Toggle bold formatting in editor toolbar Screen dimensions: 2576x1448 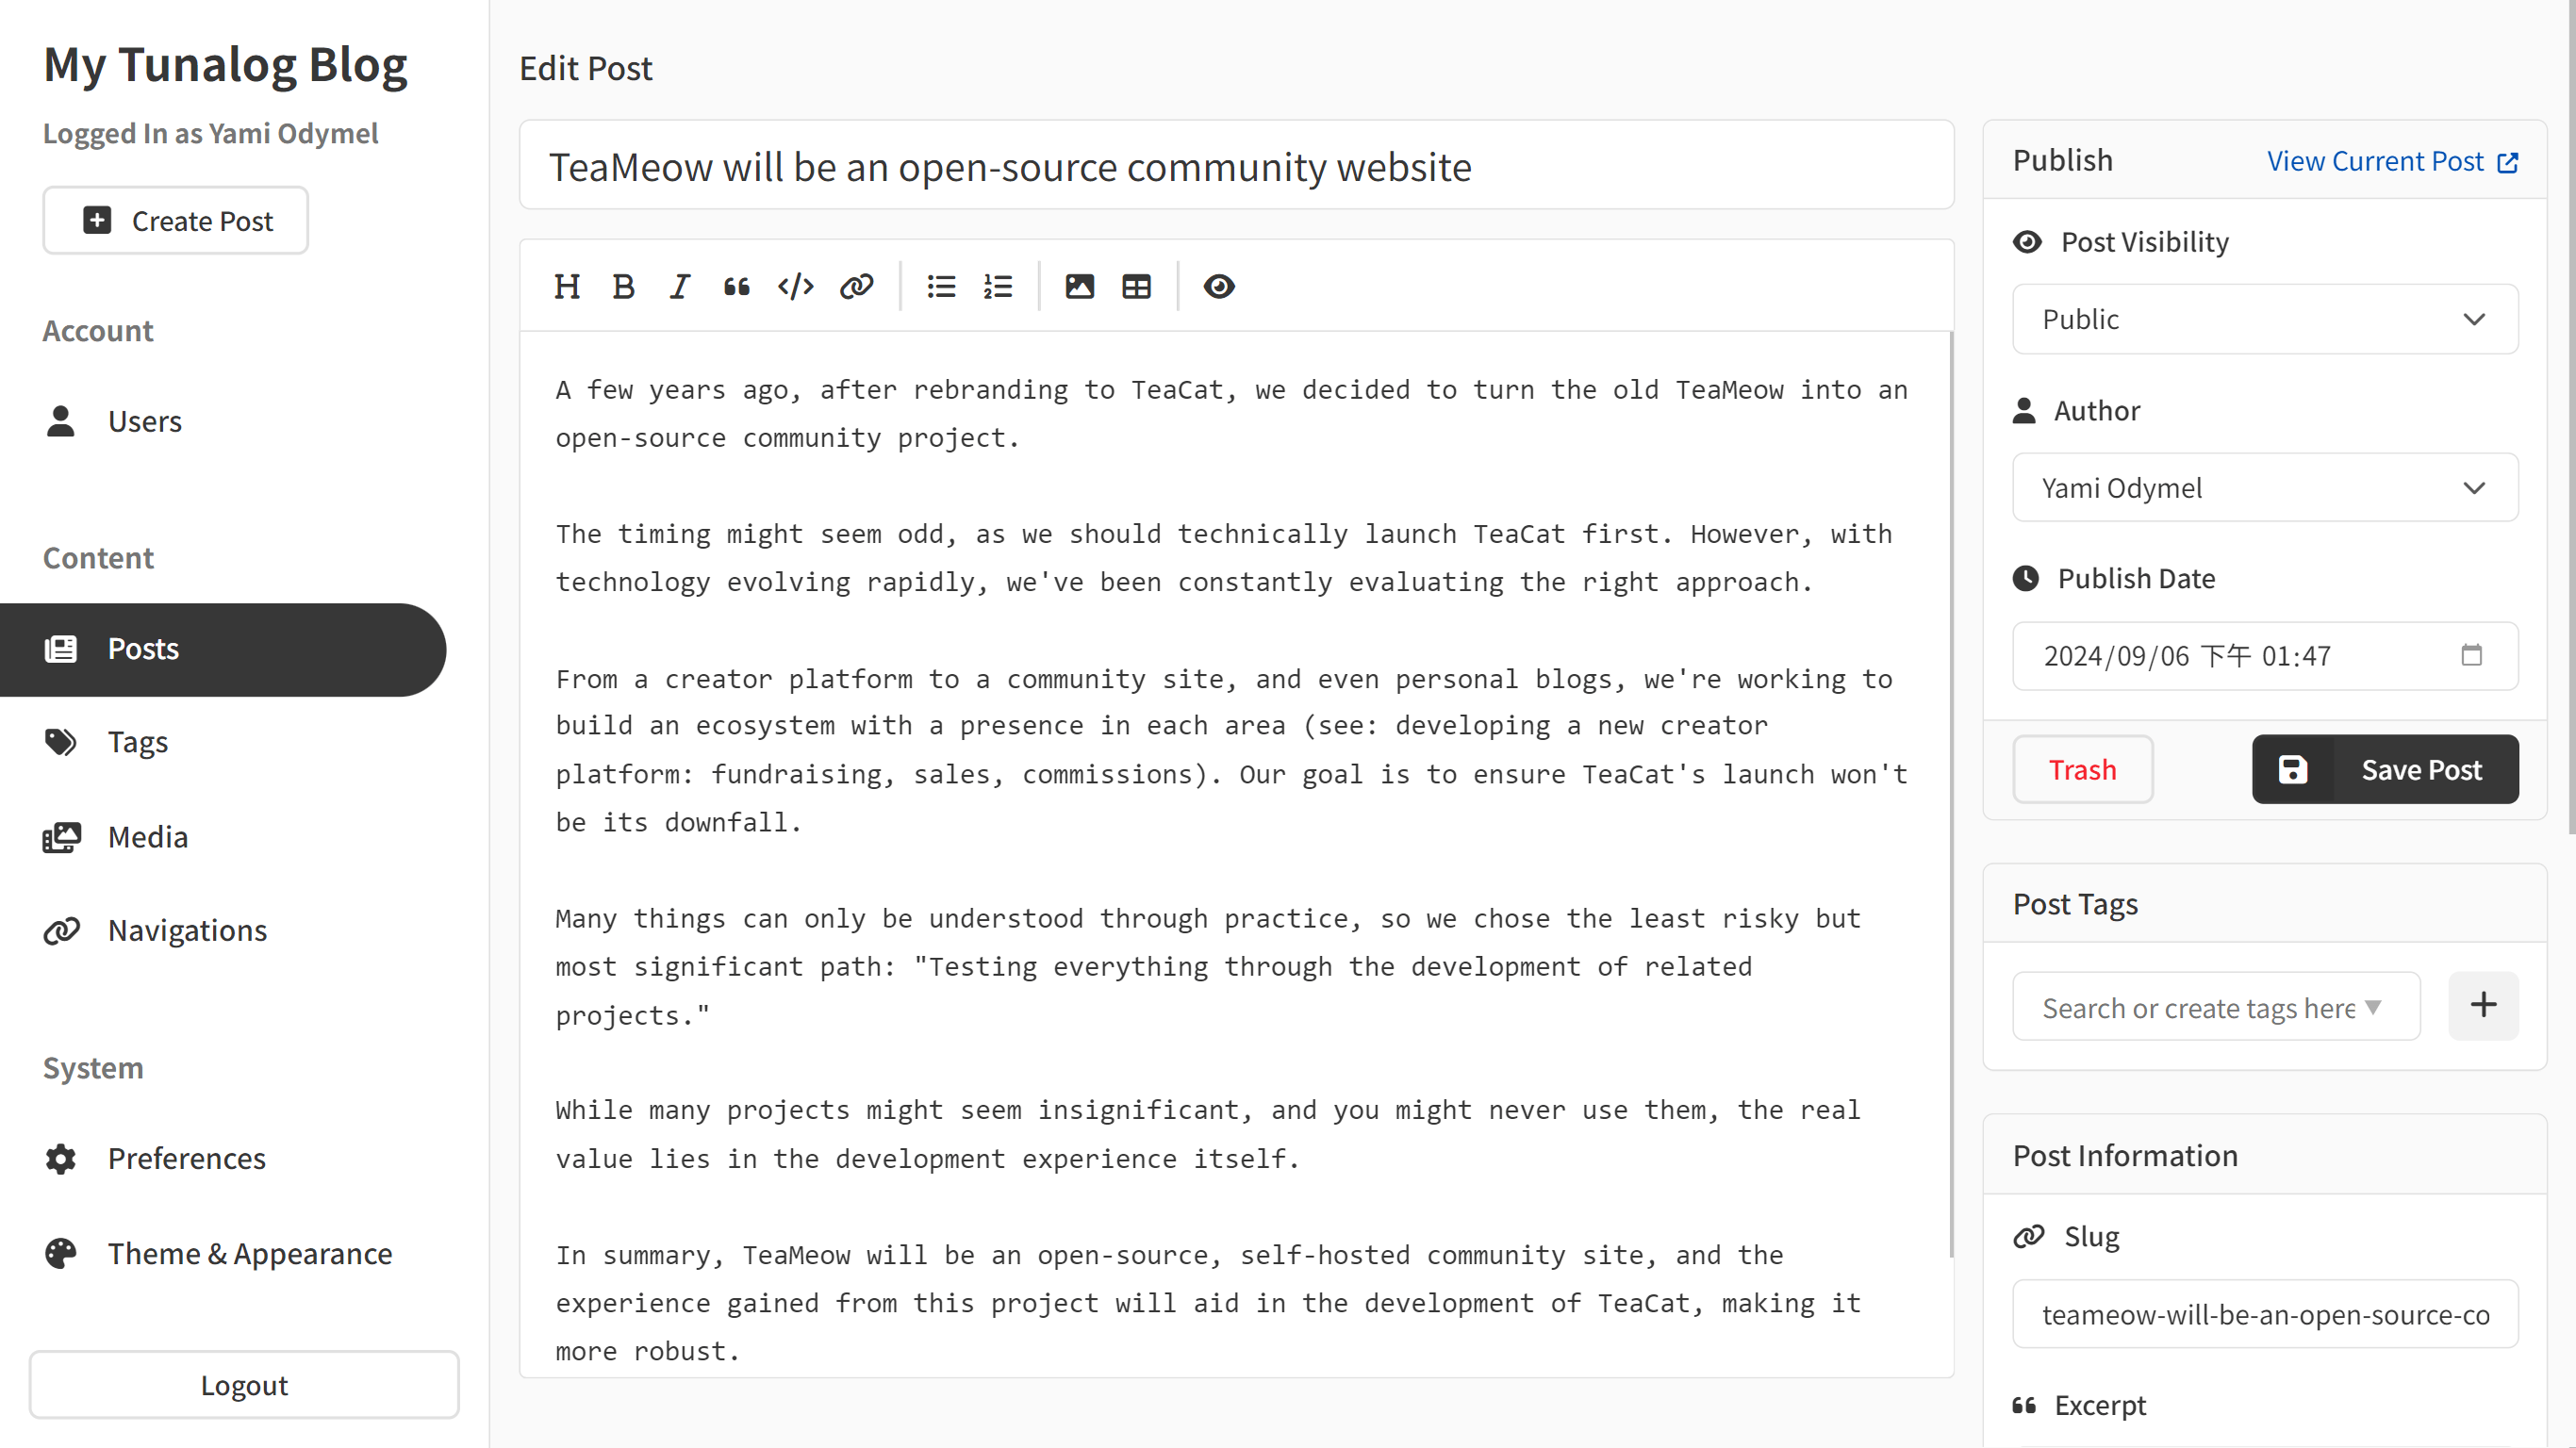623,287
